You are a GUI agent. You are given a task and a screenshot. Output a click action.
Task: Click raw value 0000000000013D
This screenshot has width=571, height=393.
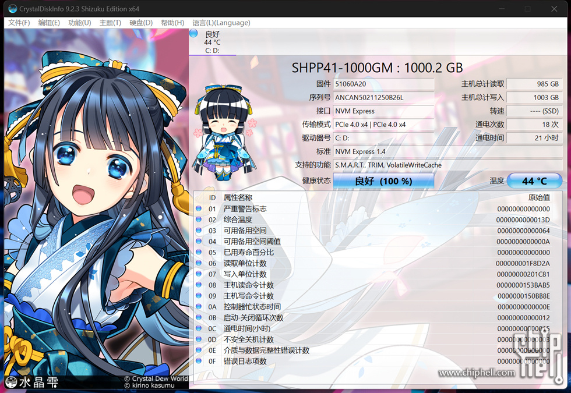pos(523,220)
